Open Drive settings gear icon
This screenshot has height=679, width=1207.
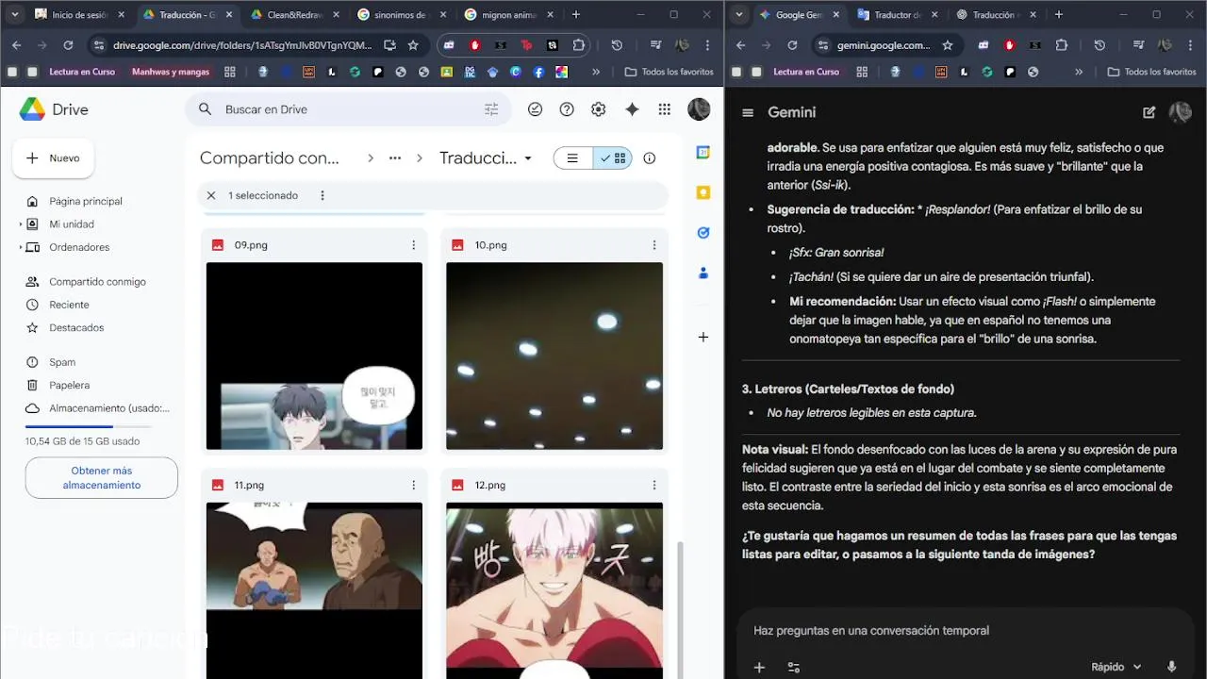pos(598,109)
